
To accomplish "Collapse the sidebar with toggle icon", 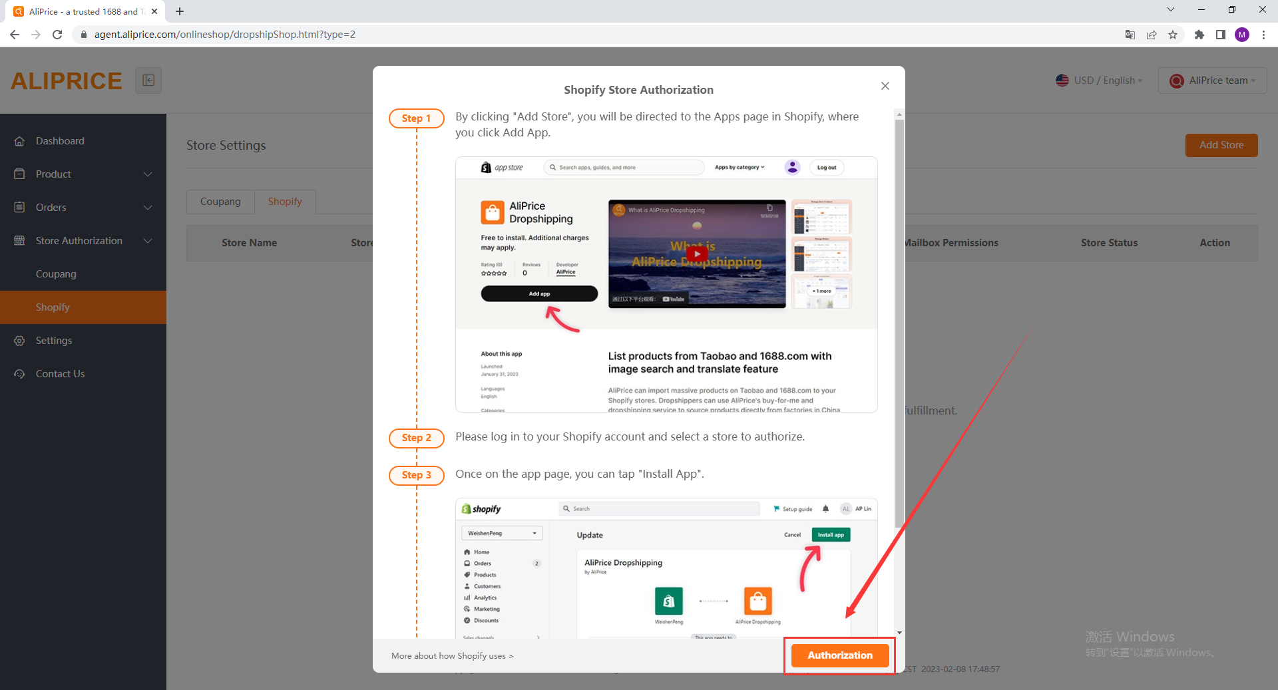I will click(x=148, y=81).
